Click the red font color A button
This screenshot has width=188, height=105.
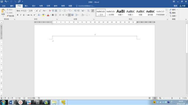(48, 15)
